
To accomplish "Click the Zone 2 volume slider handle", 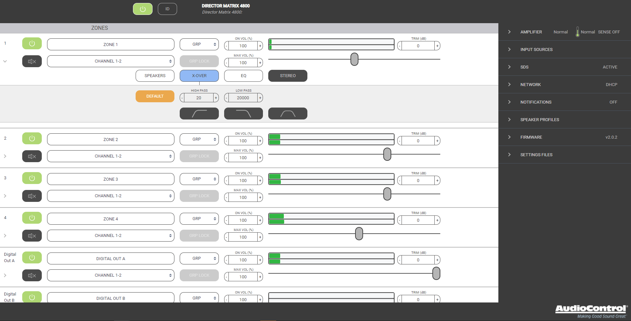I will (387, 154).
